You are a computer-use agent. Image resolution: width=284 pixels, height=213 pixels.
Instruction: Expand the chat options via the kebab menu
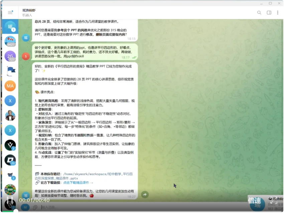point(278,12)
